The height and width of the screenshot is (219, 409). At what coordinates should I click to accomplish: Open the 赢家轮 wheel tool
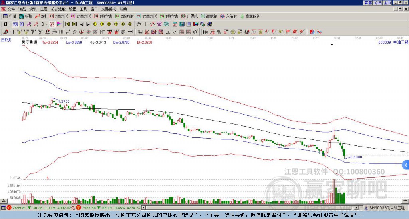point(209,16)
